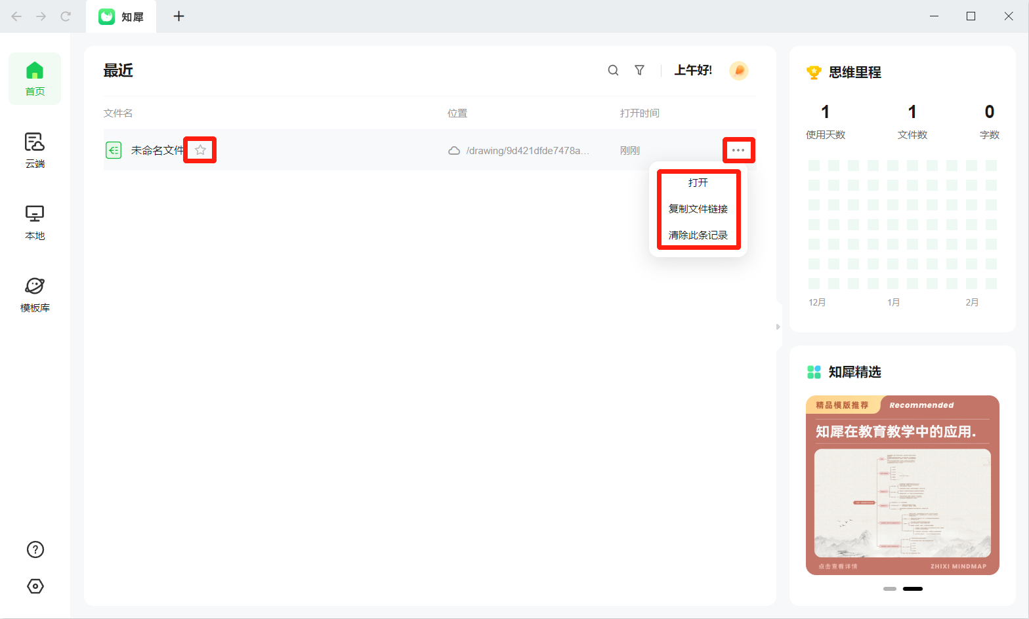The height and width of the screenshot is (619, 1029).
Task: Select the 未命名文件 file name
Action: (157, 150)
